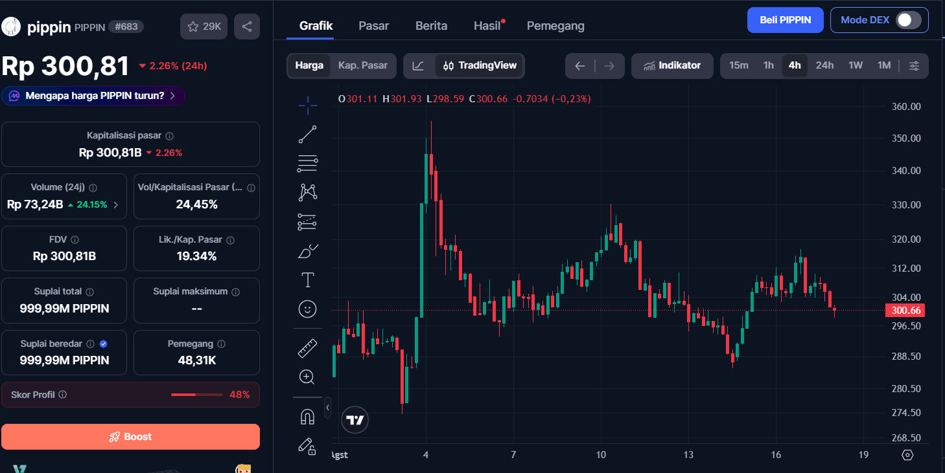Set chart interval to 4h
The image size is (945, 473).
pyautogui.click(x=795, y=65)
